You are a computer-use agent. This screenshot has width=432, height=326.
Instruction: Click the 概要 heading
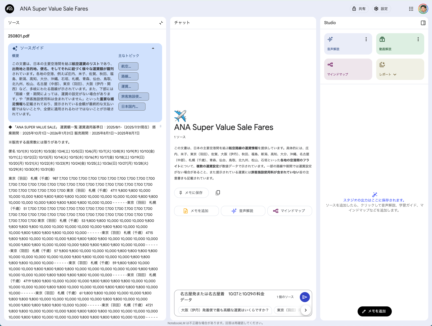coord(16,56)
